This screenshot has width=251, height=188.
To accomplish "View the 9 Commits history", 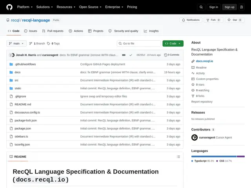I will [x=172, y=55].
